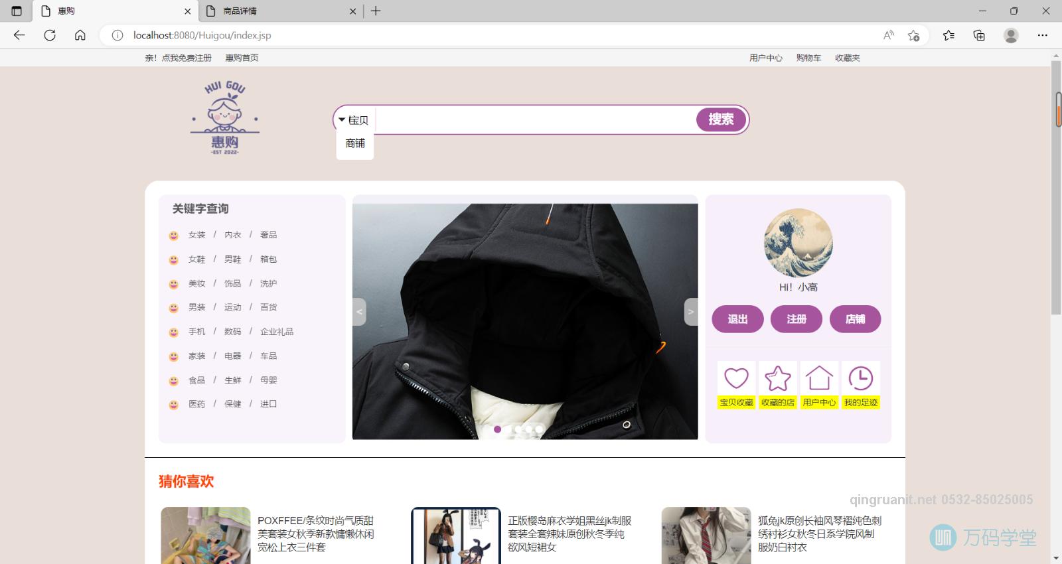Reload the page with the refresh icon

pos(50,35)
